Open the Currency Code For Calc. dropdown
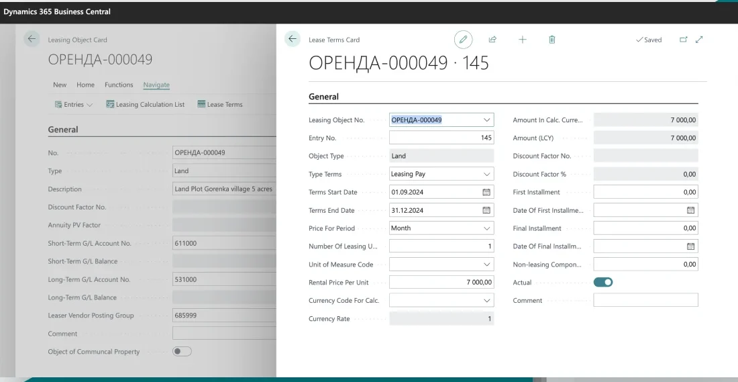The height and width of the screenshot is (382, 738). click(x=486, y=301)
